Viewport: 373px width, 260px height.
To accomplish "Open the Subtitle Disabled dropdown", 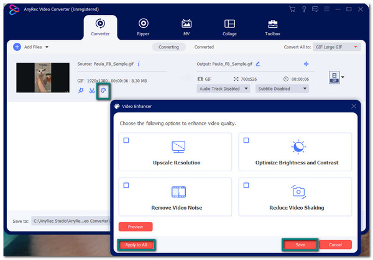I will (282, 89).
